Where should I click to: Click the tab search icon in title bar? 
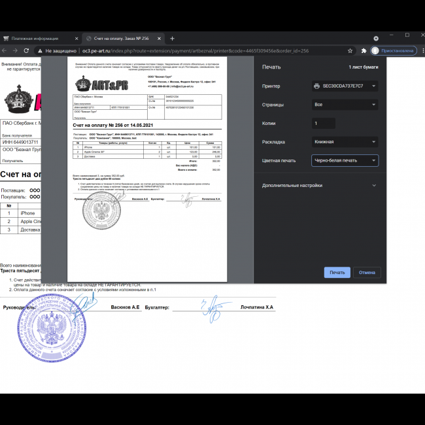376,38
